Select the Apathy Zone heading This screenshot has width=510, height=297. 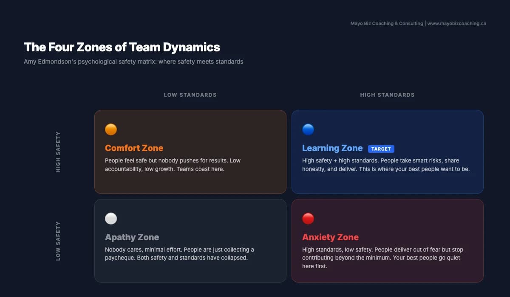[x=132, y=237]
